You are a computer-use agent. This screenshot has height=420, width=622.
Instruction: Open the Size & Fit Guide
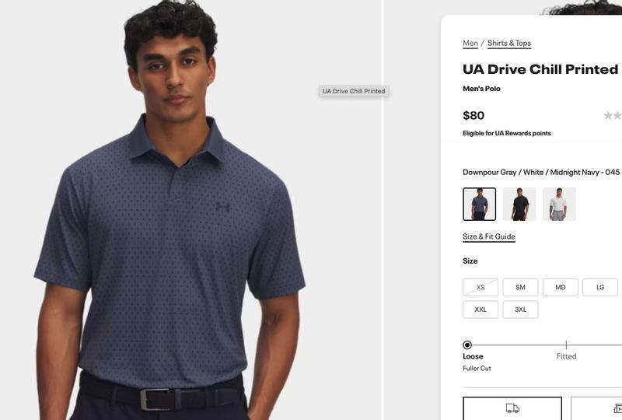point(489,236)
